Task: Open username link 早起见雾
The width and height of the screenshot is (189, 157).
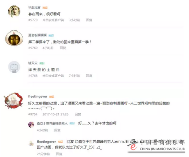Action: click(x=34, y=7)
